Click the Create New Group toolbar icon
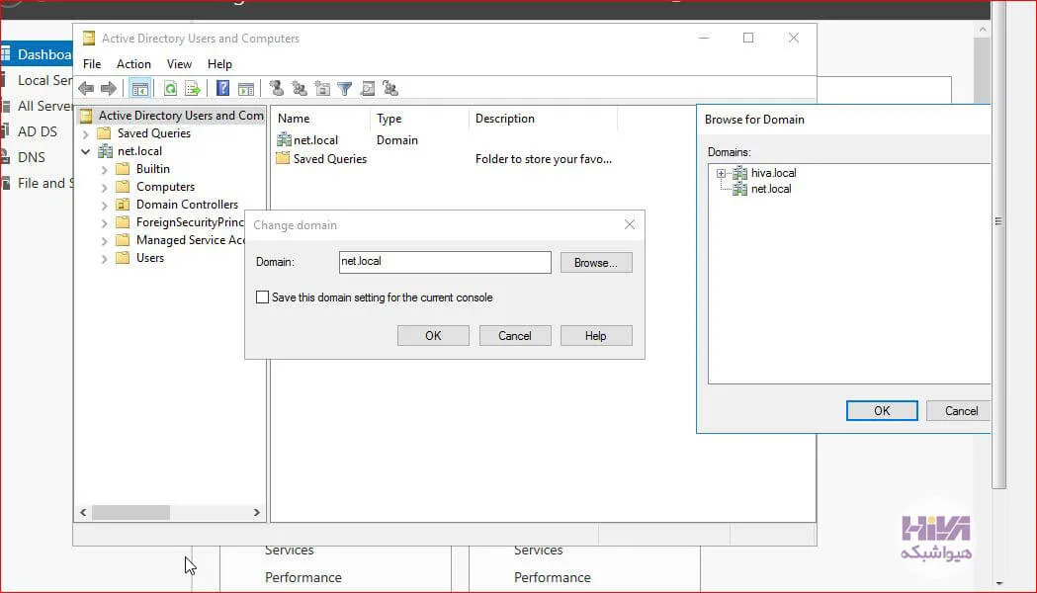 point(300,88)
